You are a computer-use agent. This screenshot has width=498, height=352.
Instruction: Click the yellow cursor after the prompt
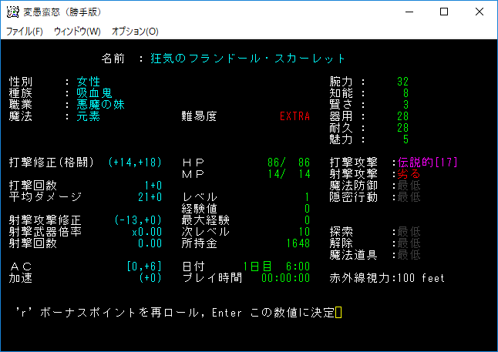point(338,312)
